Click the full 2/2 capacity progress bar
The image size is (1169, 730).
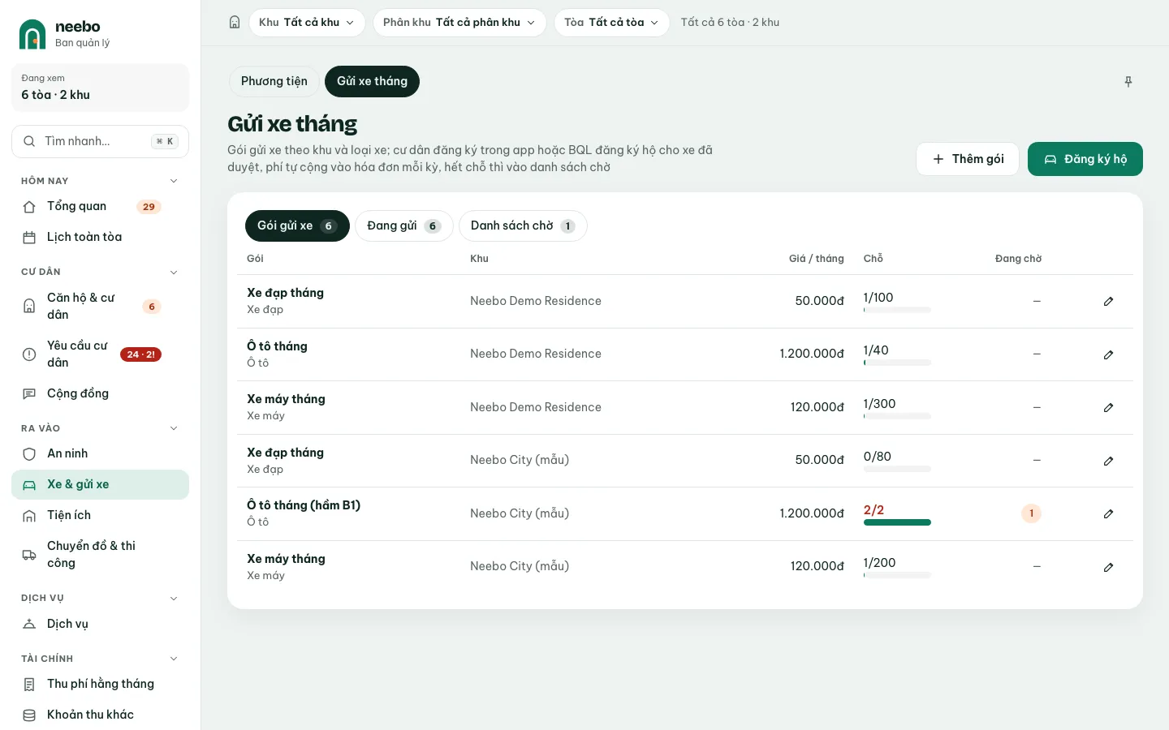coord(897,523)
